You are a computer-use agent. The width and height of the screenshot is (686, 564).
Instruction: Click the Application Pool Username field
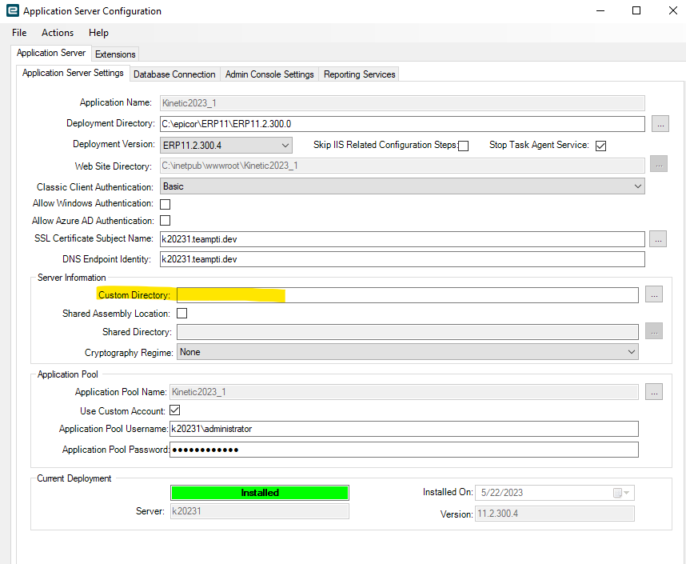tap(404, 429)
